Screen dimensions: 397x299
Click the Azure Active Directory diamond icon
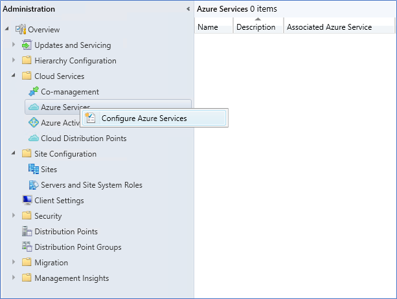coord(34,122)
